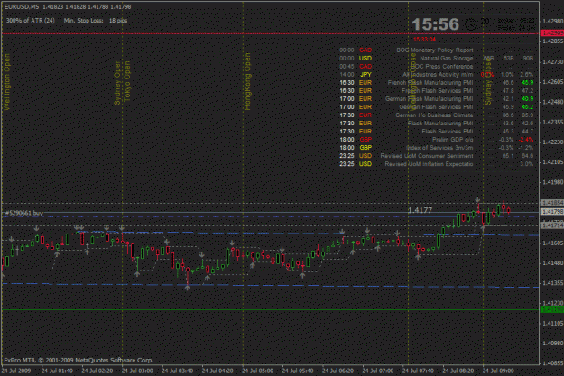
Task: Select French Flash Services PMI event
Action: tap(436, 90)
